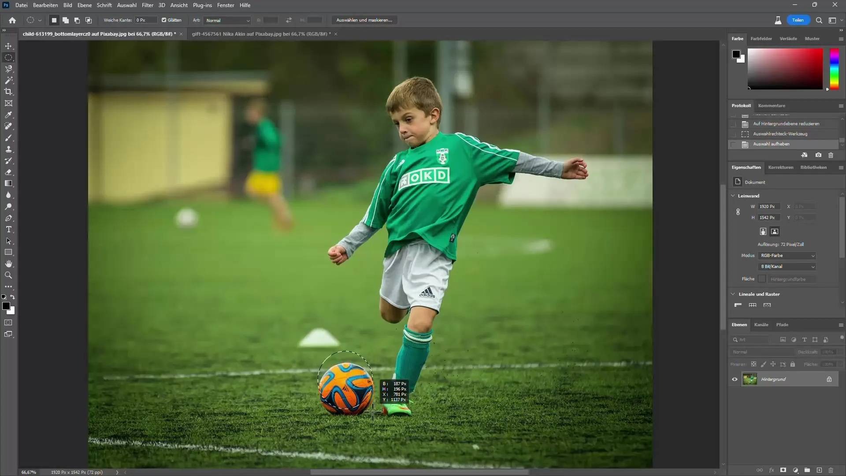Choose Add to Selection mode button

[66, 20]
